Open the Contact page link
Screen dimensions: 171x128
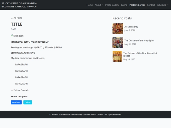tap(151, 5)
